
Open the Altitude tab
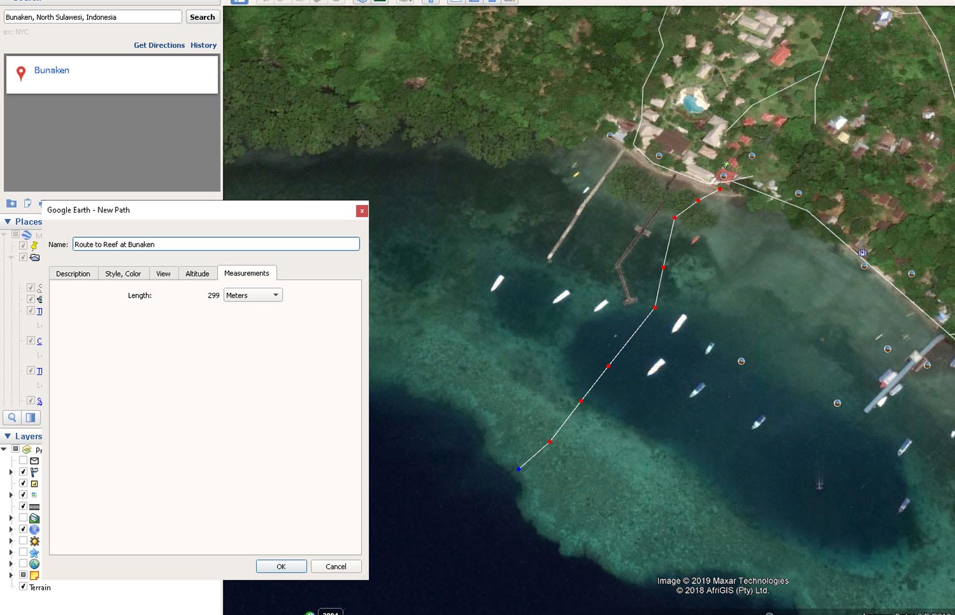tap(197, 274)
